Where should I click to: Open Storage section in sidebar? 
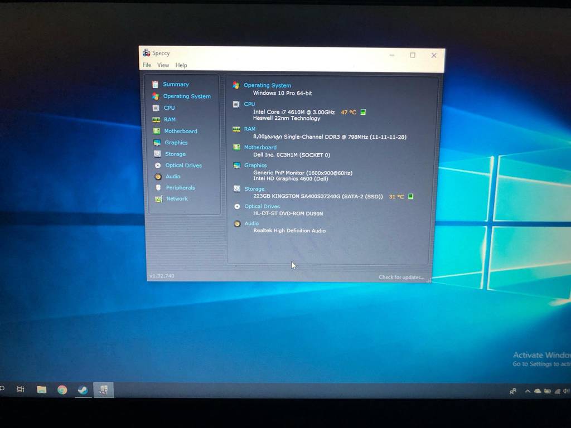(x=175, y=154)
